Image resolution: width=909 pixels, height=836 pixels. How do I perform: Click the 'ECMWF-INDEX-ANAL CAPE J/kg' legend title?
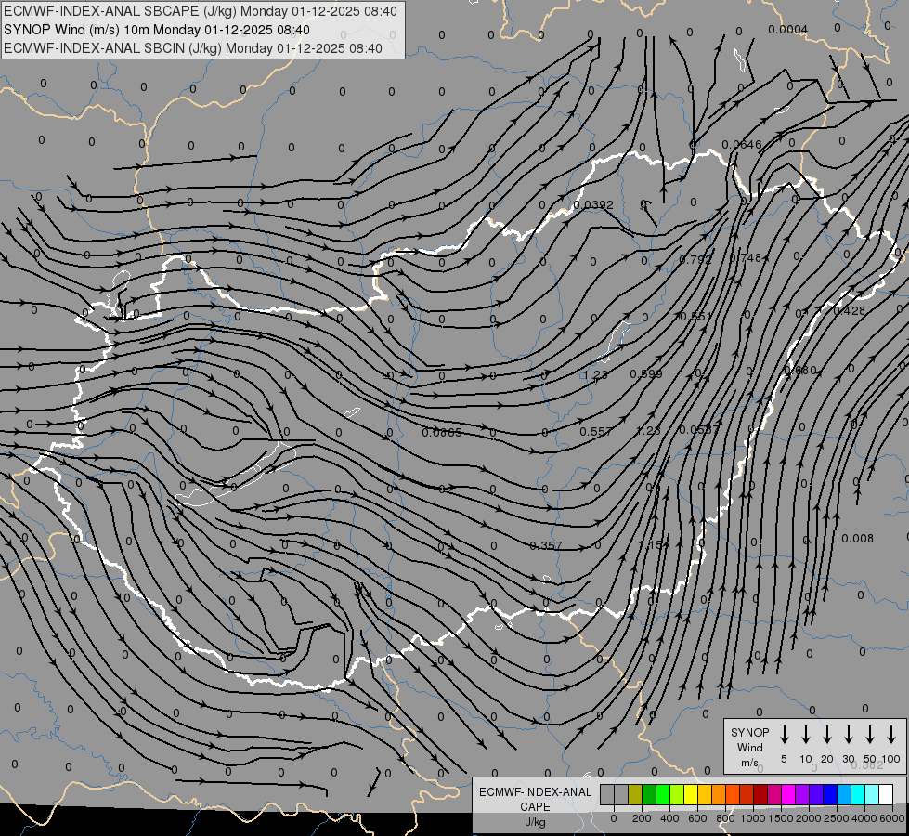535,806
